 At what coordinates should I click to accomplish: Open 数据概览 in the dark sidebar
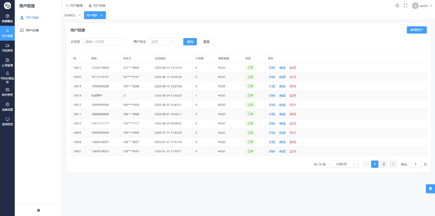7,18
